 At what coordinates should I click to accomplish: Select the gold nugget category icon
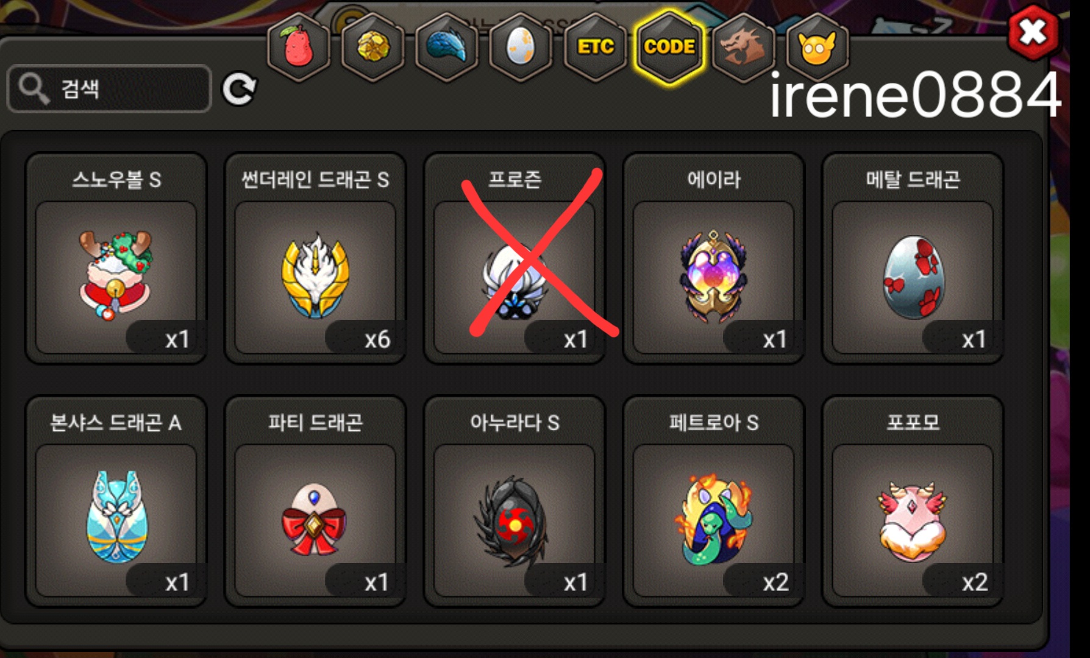pyautogui.click(x=372, y=47)
